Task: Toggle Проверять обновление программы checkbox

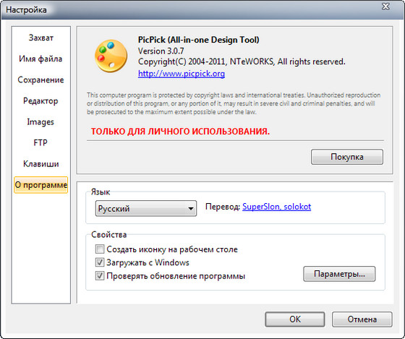Action: [x=100, y=275]
